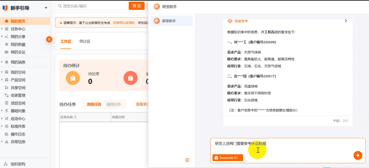The width and height of the screenshot is (369, 168).
Task: Expand the 我的空间 tree node
Action: click(2, 72)
